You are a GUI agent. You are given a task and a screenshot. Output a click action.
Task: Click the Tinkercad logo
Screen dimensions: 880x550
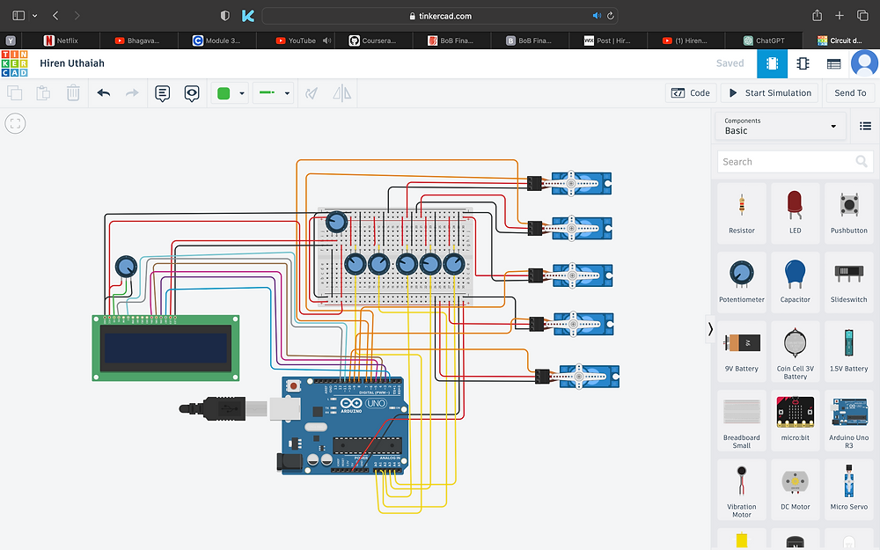tap(14, 62)
